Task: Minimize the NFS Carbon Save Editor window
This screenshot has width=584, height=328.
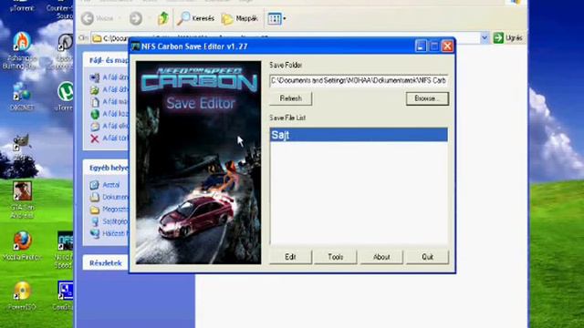Action: click(x=421, y=46)
